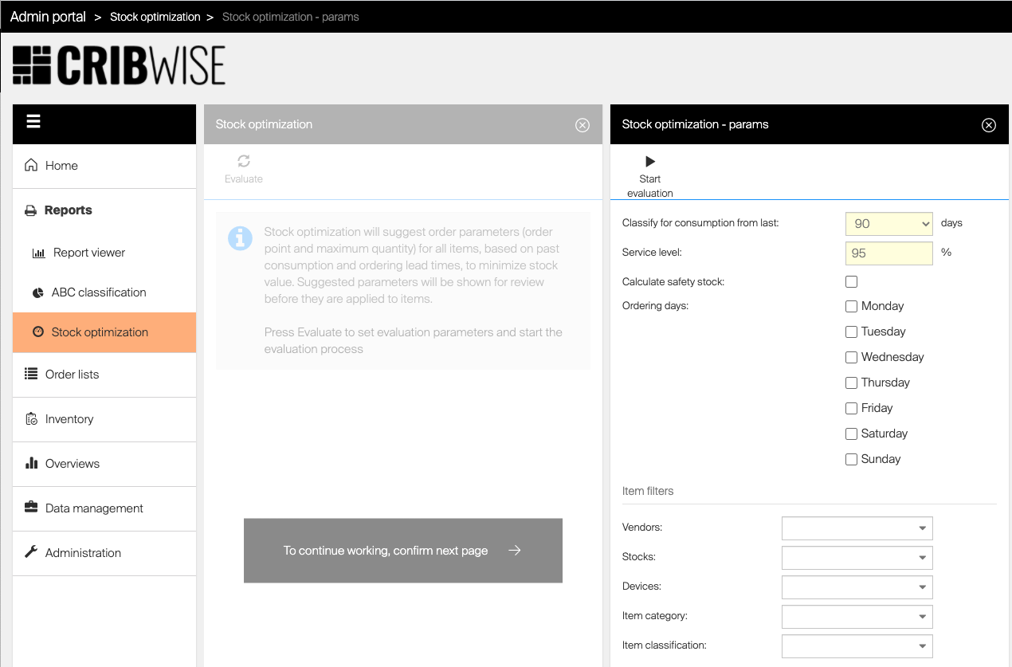Open Report viewer in the sidebar

click(x=89, y=253)
